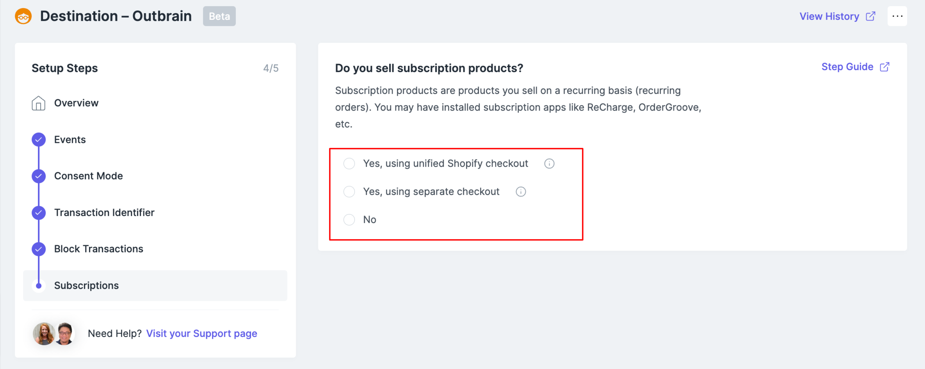Click the support team avatars
This screenshot has height=369, width=925.
(54, 334)
